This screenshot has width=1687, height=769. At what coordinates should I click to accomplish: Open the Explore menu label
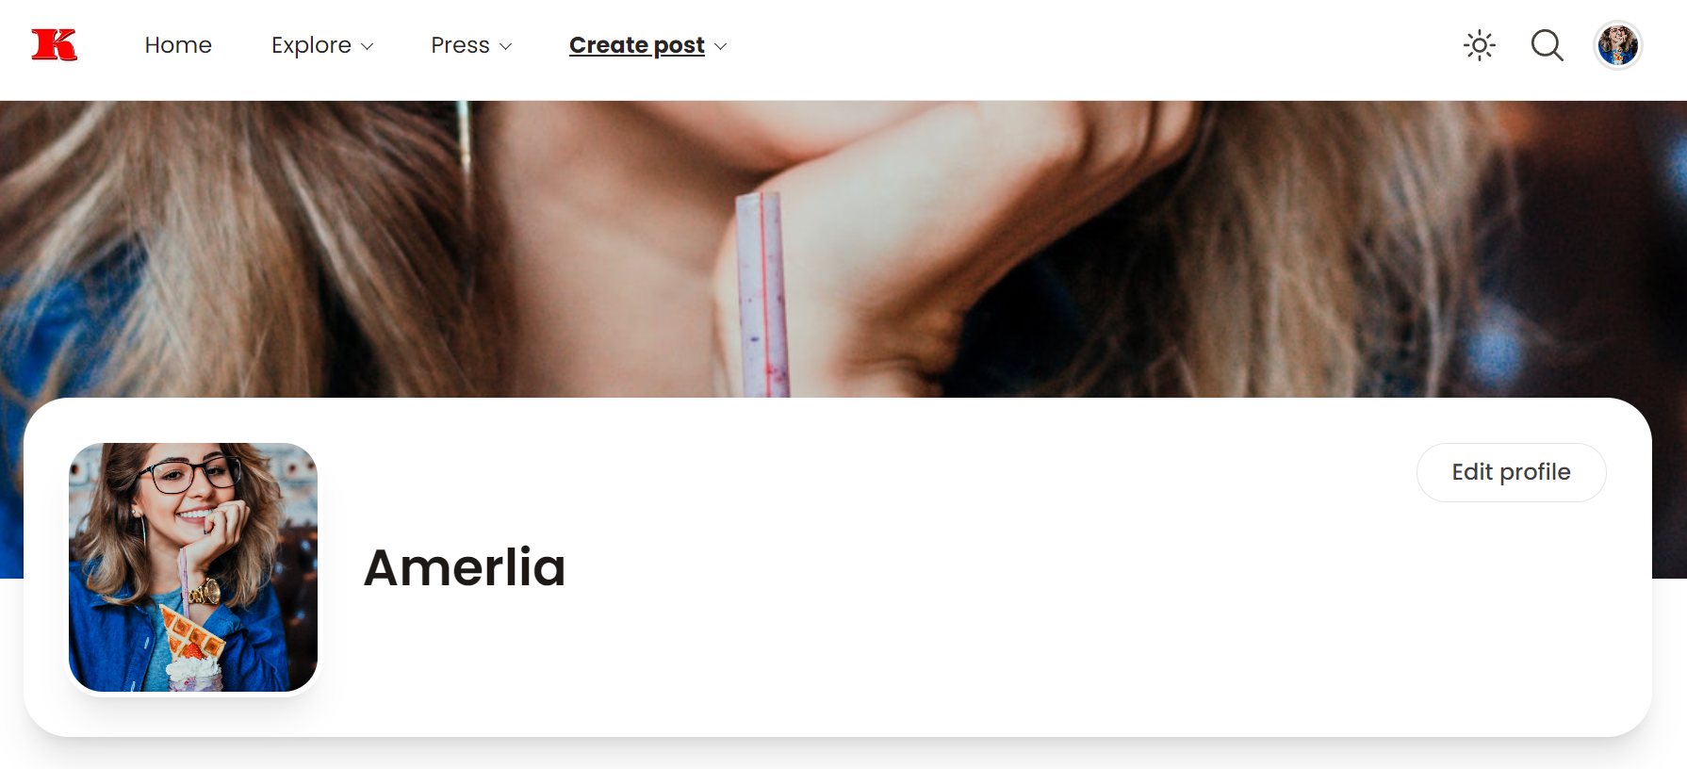(311, 45)
